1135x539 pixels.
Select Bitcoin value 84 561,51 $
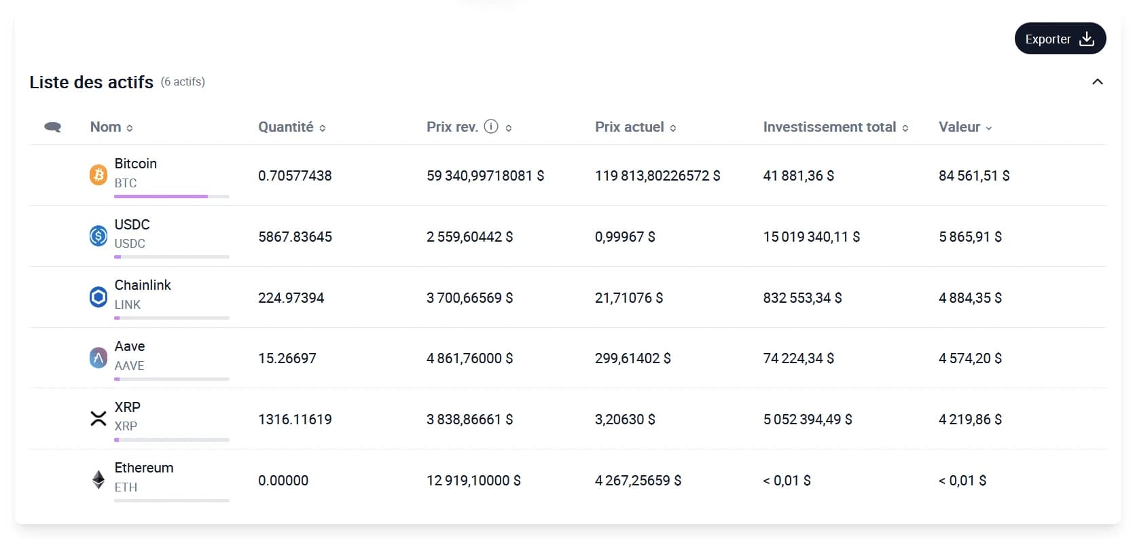click(974, 176)
